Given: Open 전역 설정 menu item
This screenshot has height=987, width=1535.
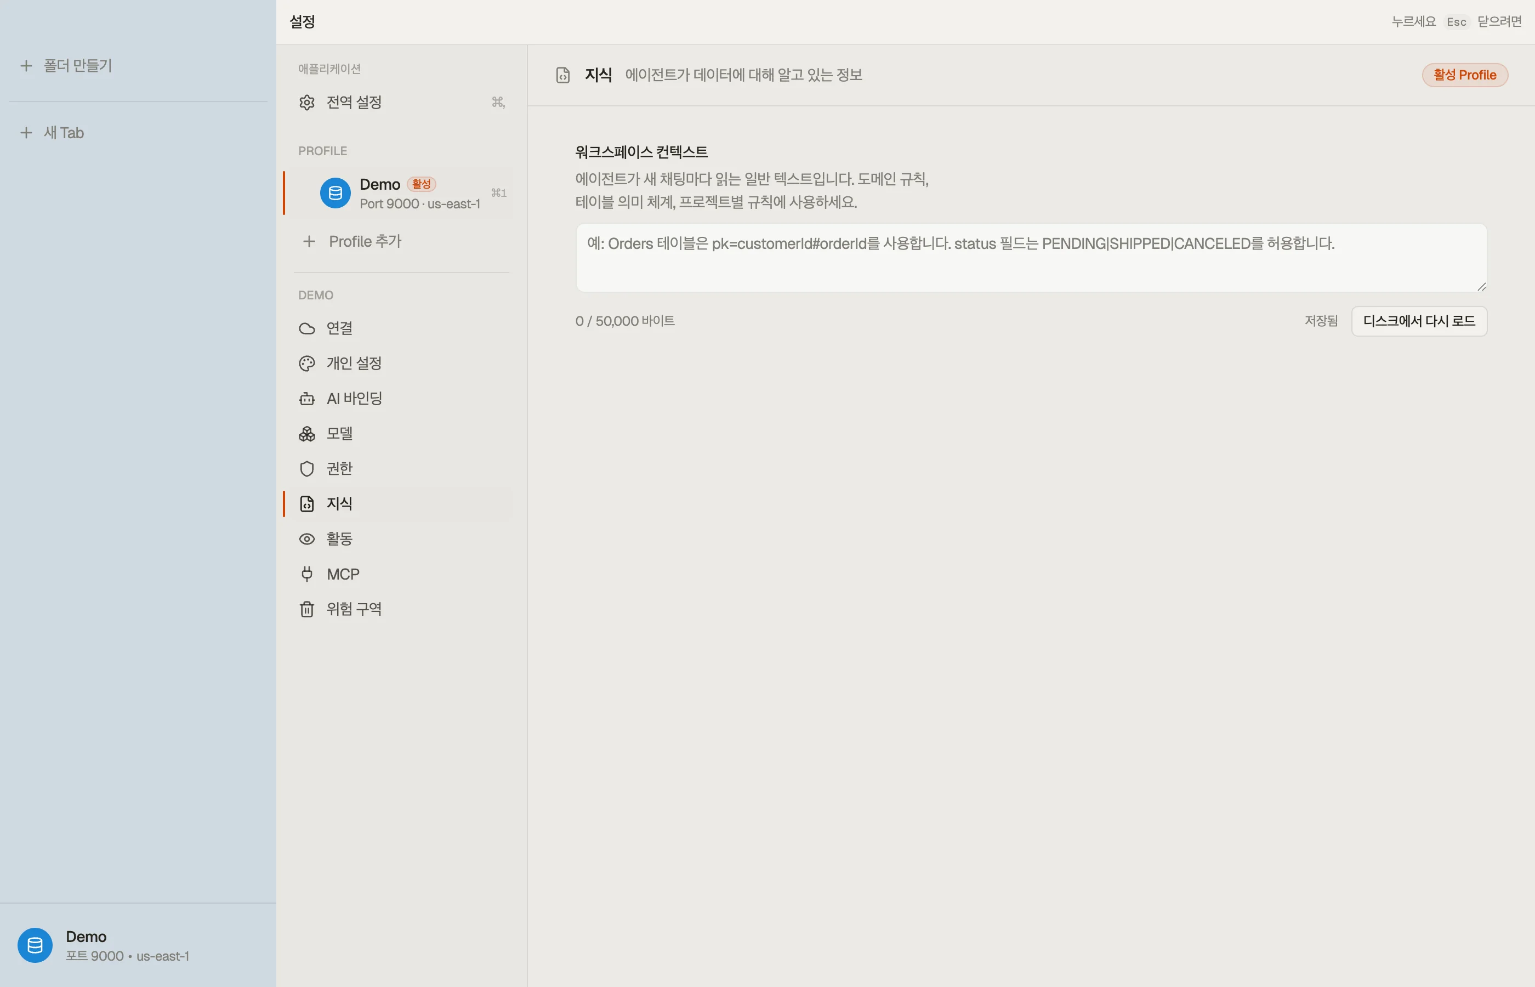Looking at the screenshot, I should point(401,103).
